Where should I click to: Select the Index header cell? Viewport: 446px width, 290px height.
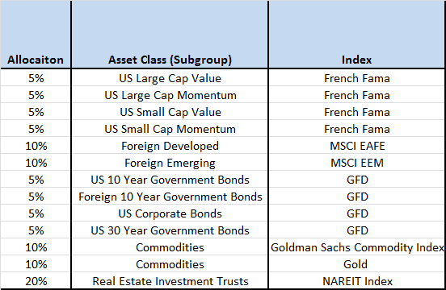coord(356,35)
